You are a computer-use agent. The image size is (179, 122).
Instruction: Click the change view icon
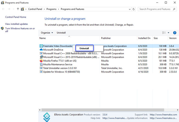[x=164, y=33]
